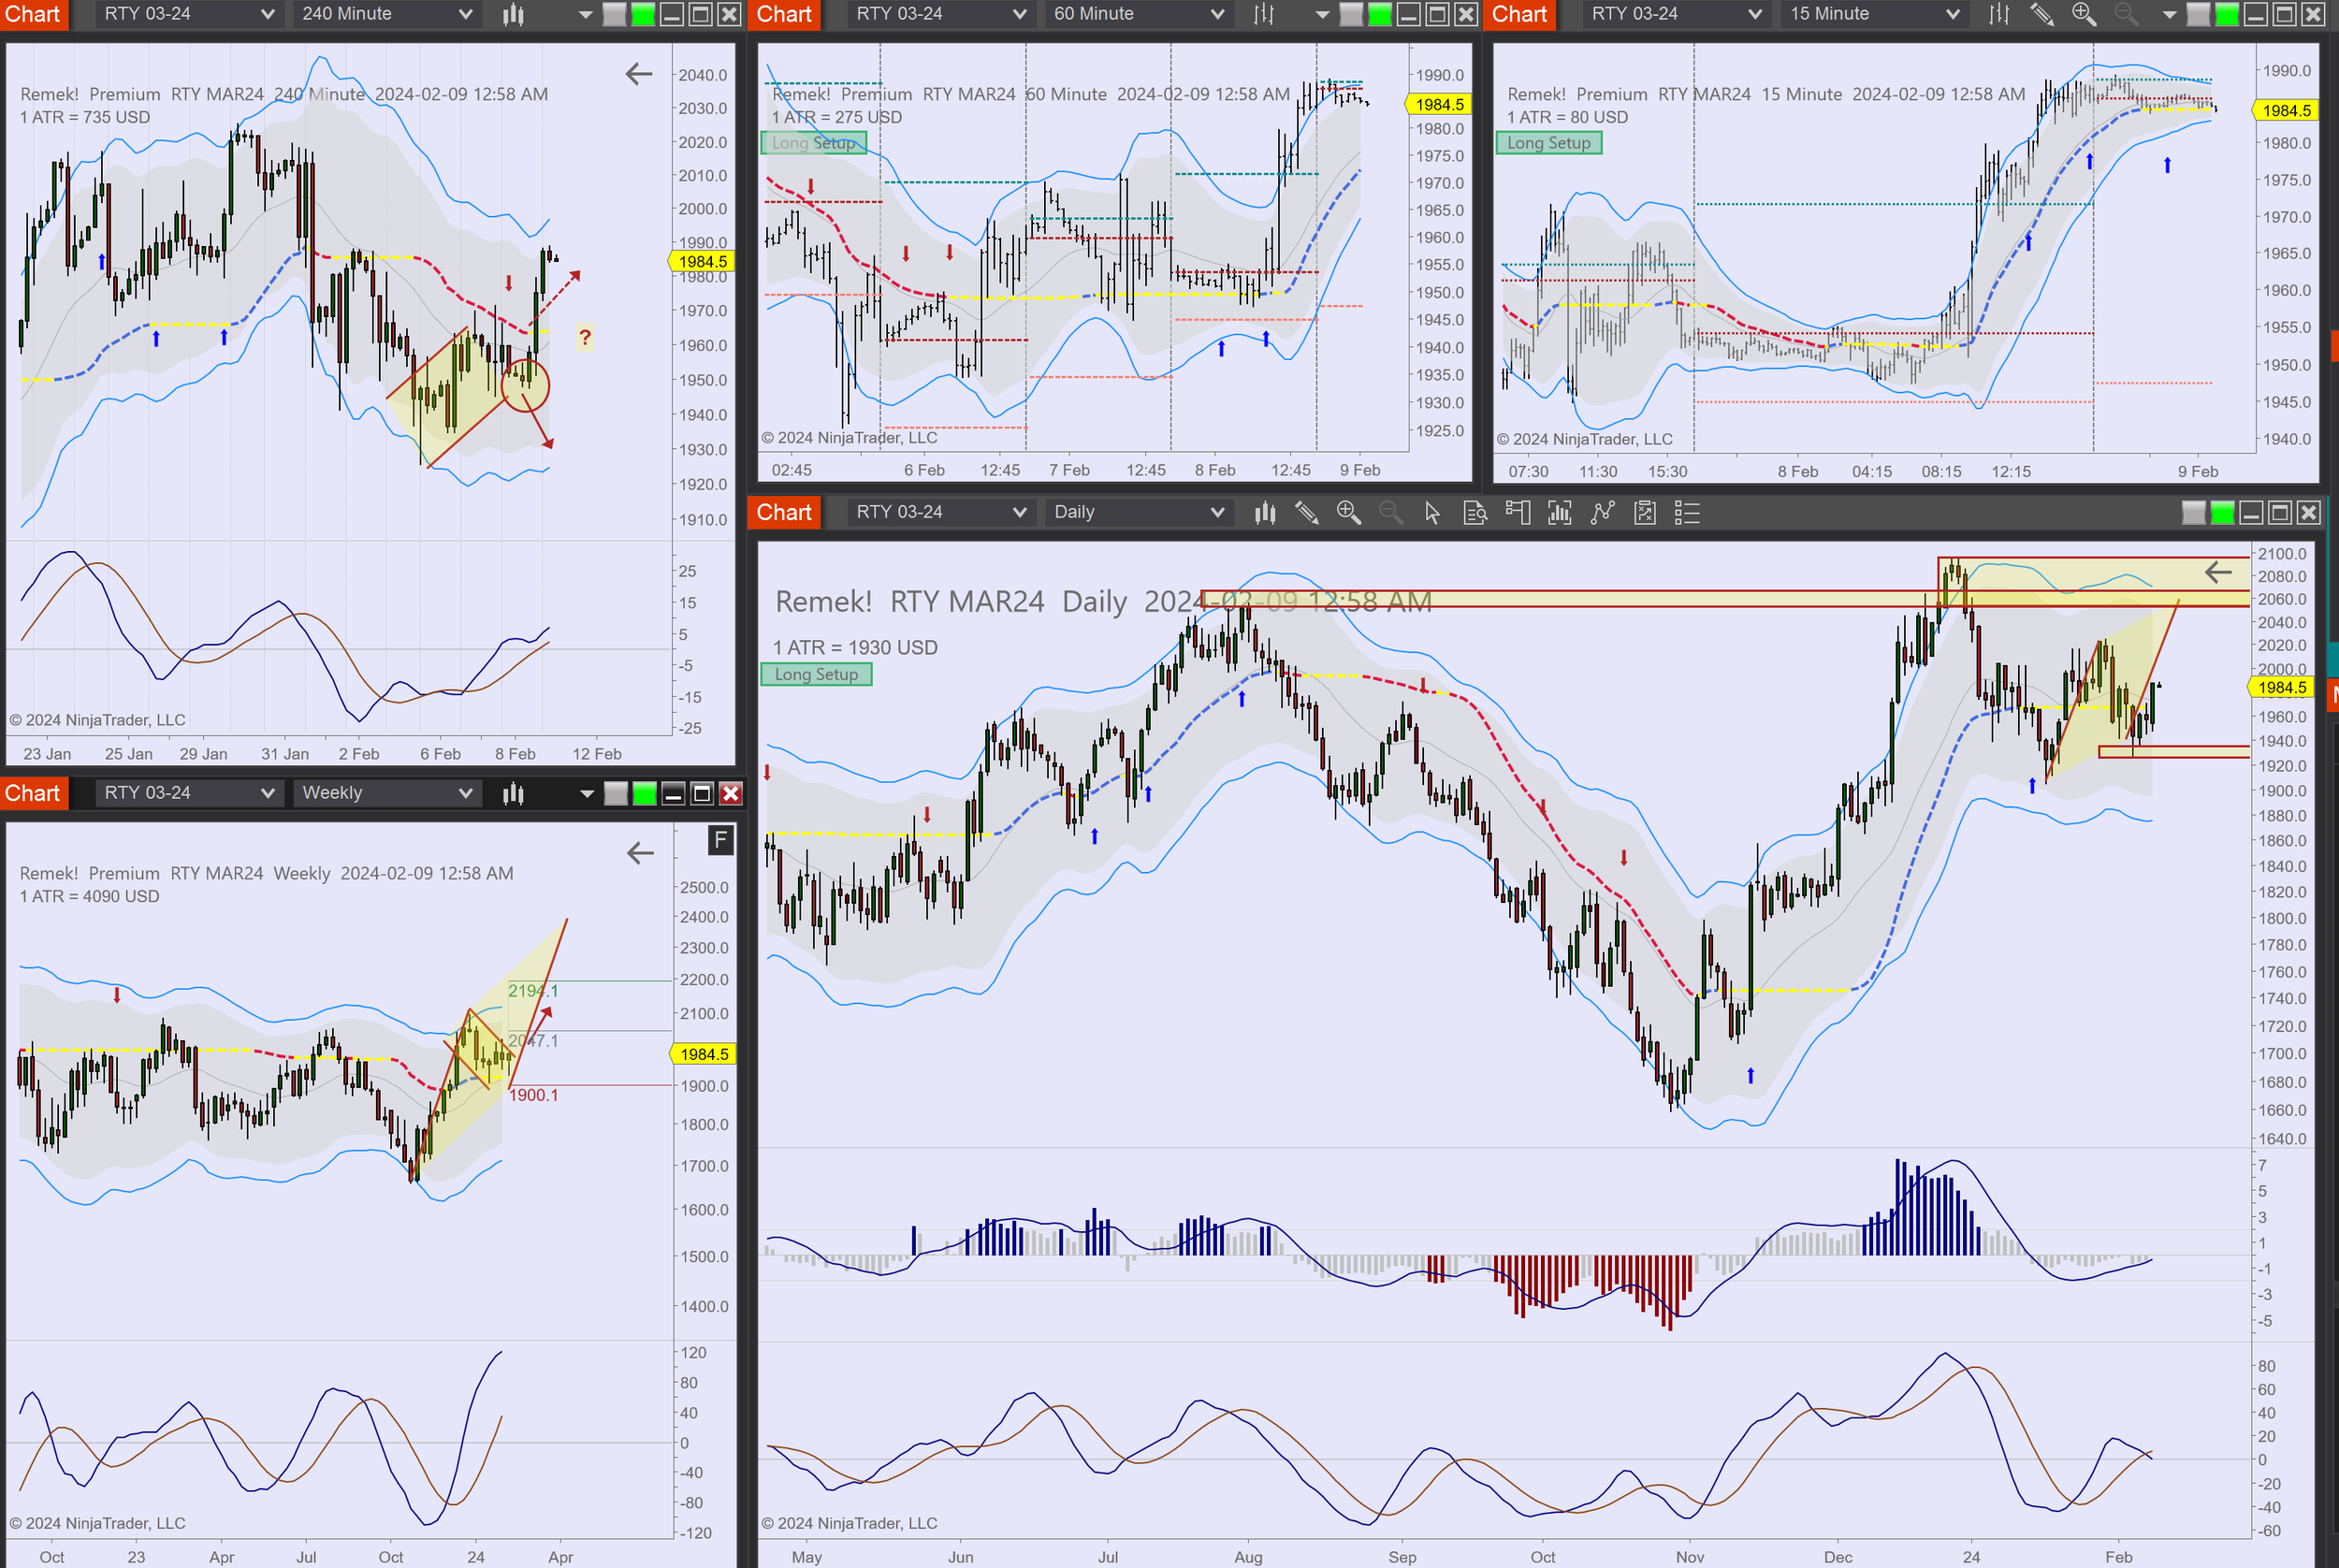Select cursor pointer tool in Daily chart
The height and width of the screenshot is (1568, 2339).
(x=1432, y=513)
